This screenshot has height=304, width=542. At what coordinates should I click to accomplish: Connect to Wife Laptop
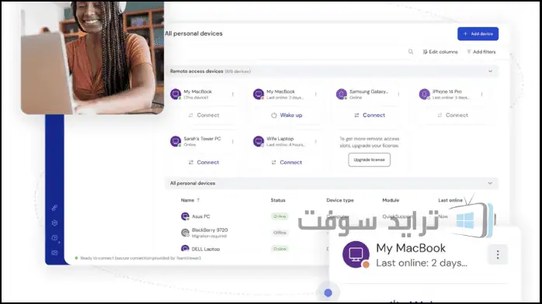[x=287, y=162]
